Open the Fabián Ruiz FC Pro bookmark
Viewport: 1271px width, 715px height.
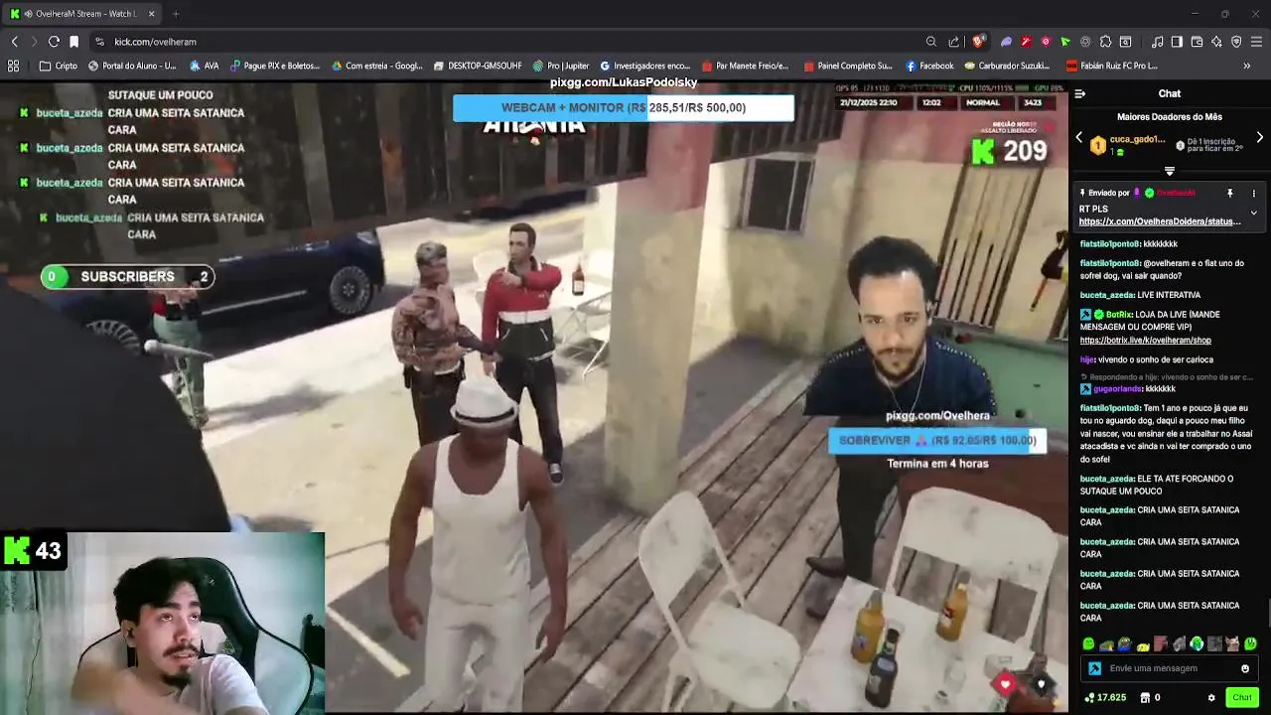(x=1112, y=66)
